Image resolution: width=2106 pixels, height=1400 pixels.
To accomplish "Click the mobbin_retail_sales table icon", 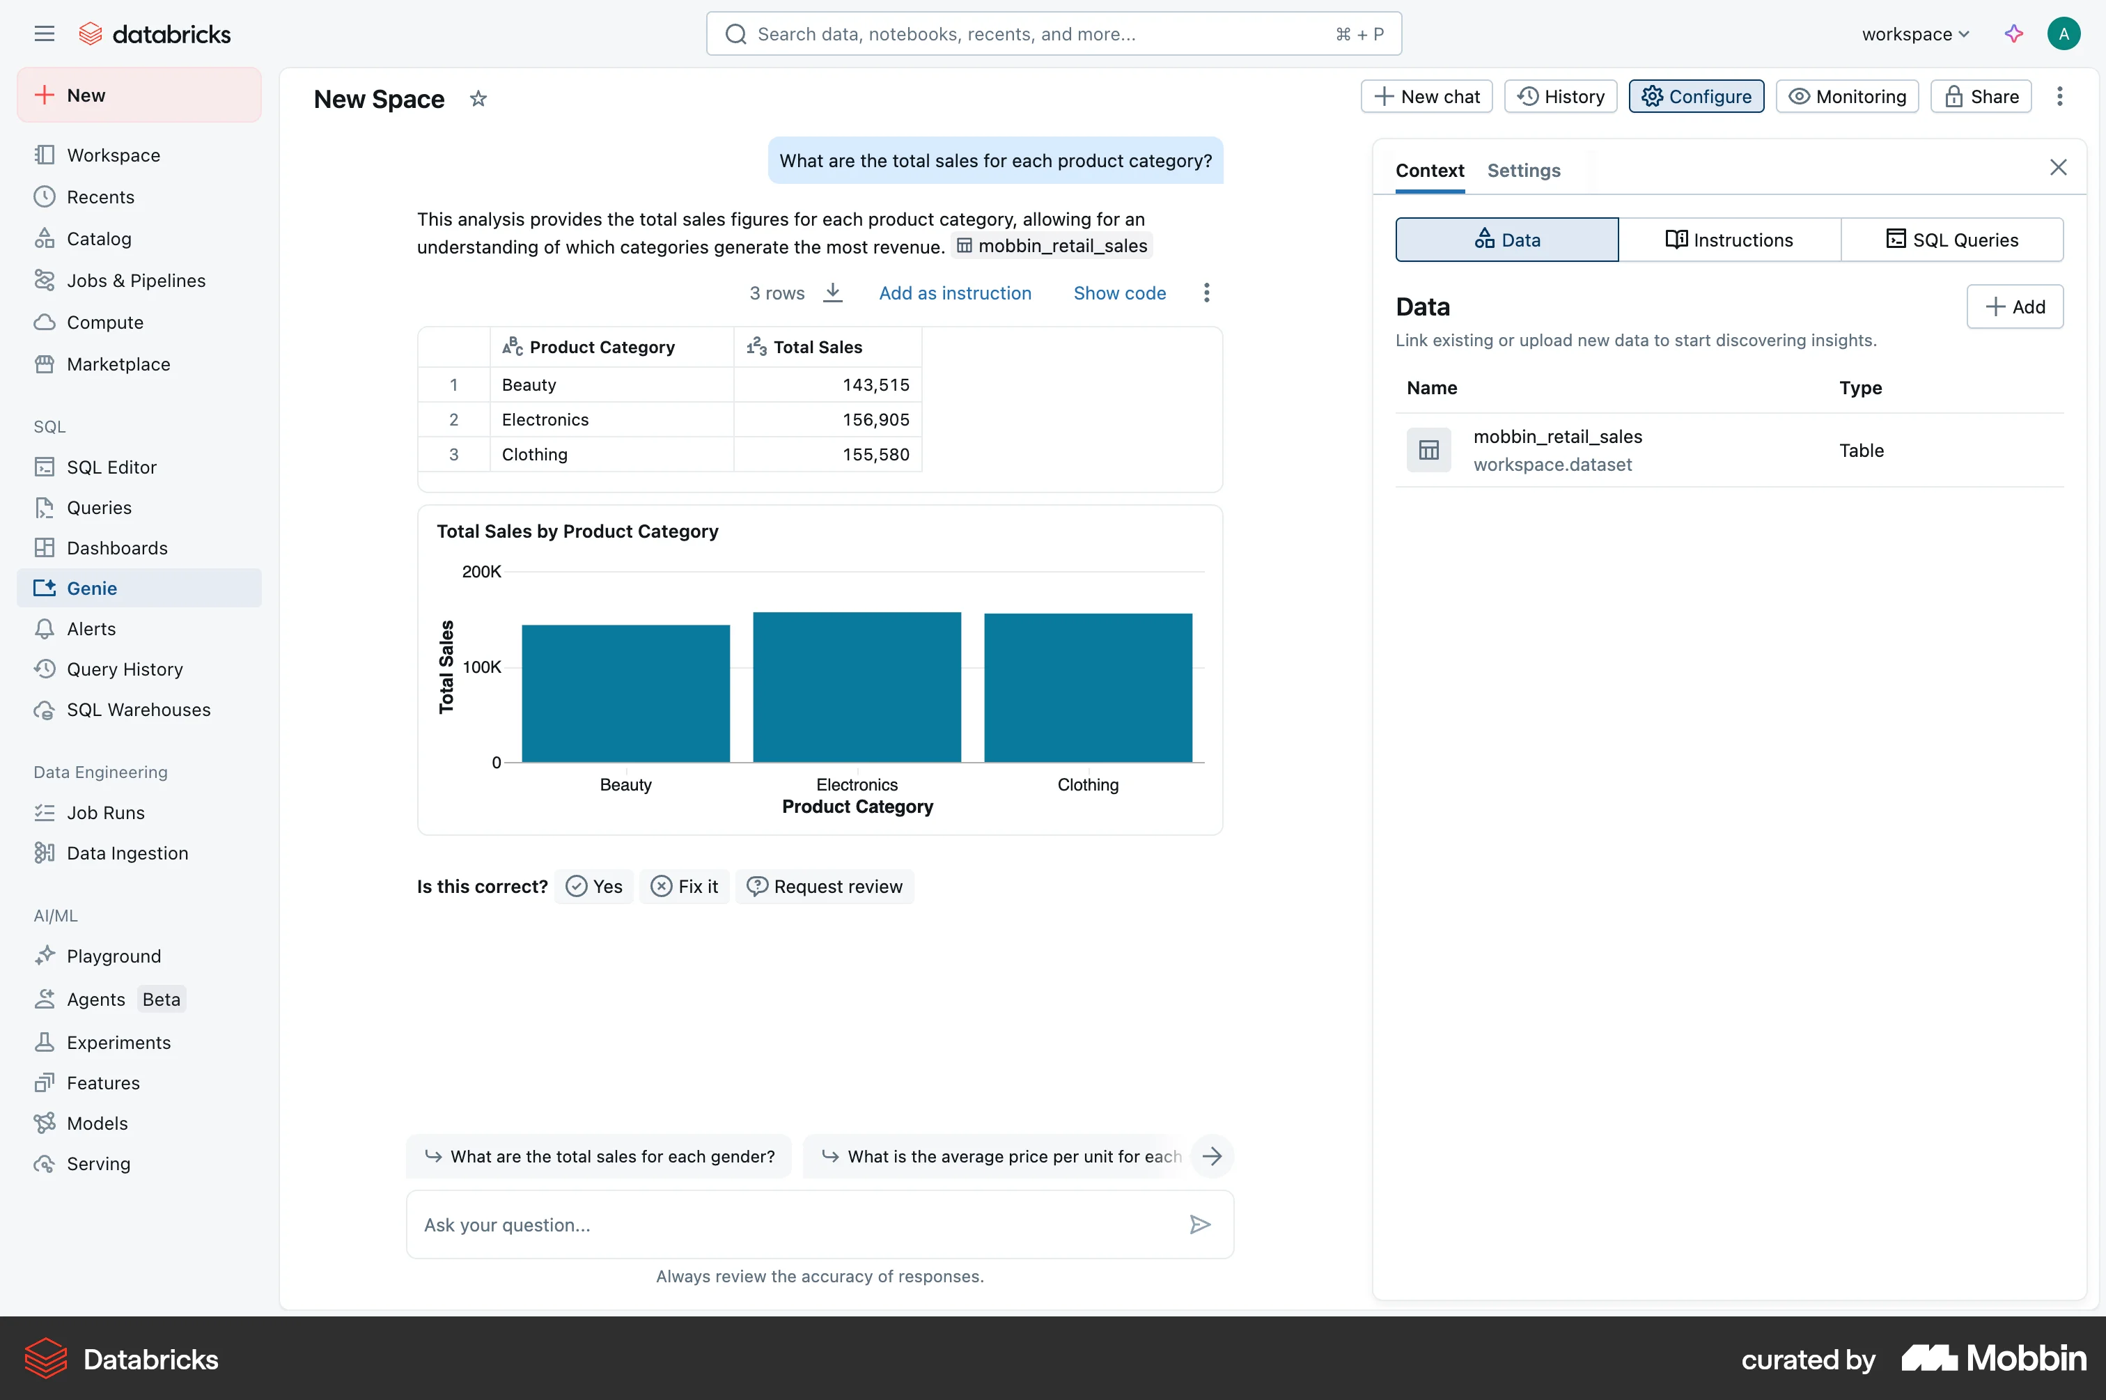I will [x=1428, y=450].
